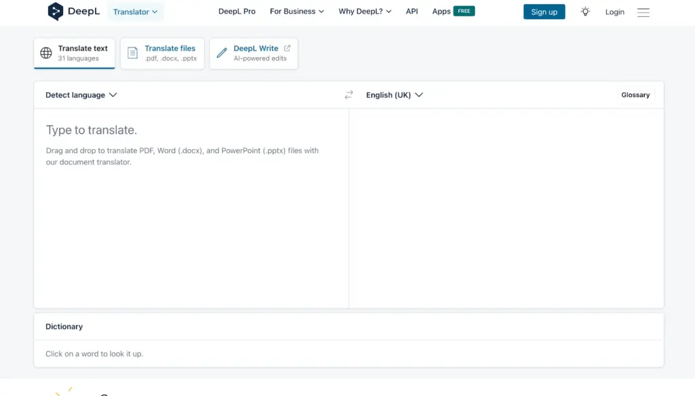Screen dimensions: 695x396
Task: Swap languages with the arrows icon
Action: click(x=349, y=95)
